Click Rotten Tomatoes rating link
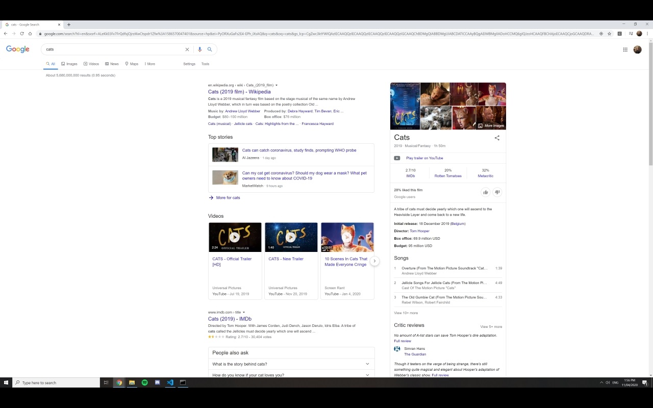The height and width of the screenshot is (408, 653). click(x=448, y=176)
